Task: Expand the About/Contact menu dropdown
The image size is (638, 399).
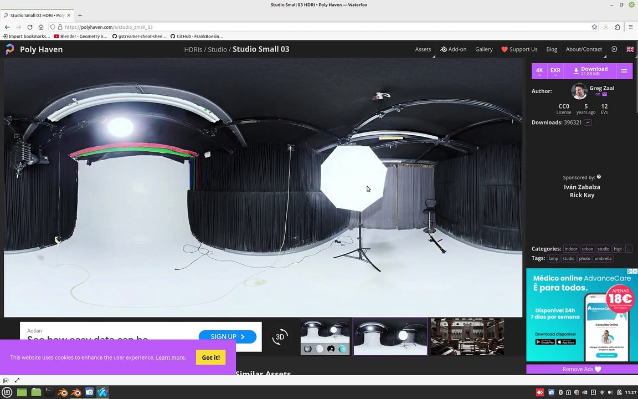Action: pos(584,49)
